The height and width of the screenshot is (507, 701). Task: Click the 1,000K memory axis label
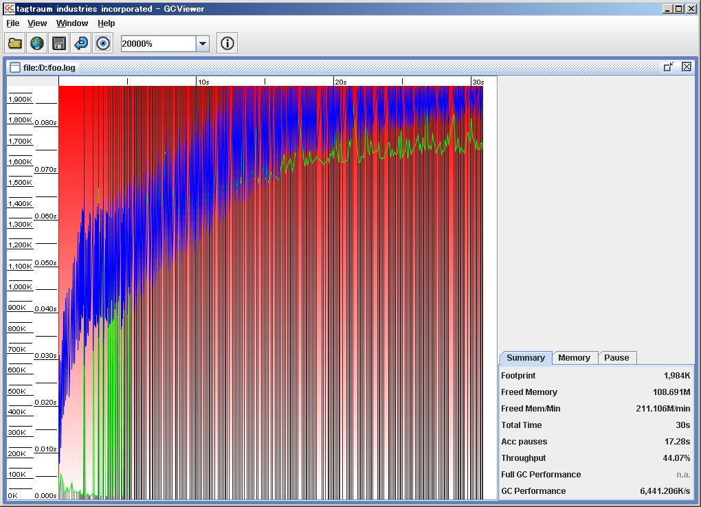pos(20,287)
